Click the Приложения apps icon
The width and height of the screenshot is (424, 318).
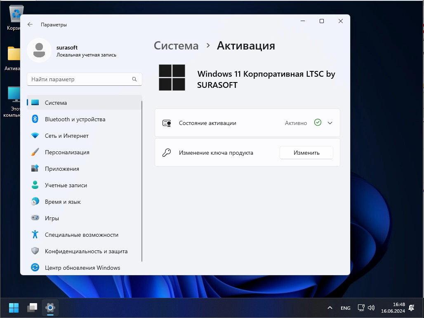[x=35, y=168]
